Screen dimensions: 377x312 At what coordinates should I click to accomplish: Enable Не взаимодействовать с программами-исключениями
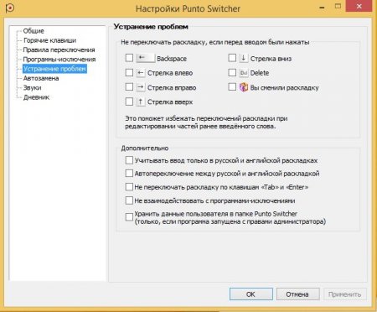[129, 200]
